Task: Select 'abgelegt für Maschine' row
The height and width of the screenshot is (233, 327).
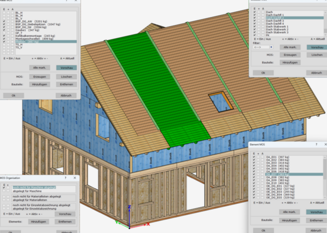Action: point(44,191)
